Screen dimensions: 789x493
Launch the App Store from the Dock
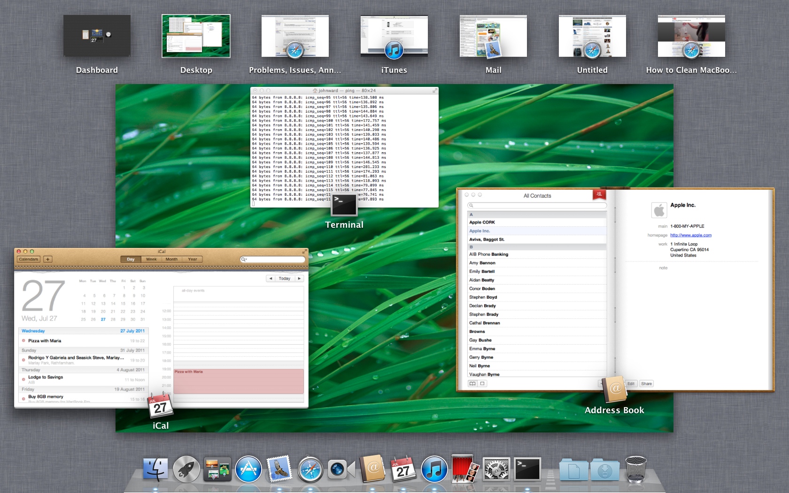pos(248,470)
